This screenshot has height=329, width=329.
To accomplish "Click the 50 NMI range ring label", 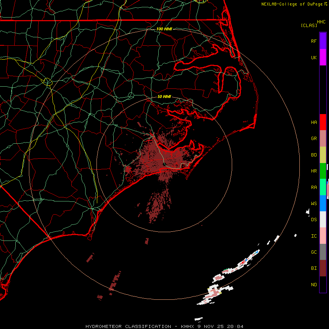I will [164, 97].
